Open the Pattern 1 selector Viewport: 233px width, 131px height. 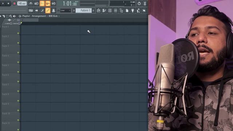click(x=84, y=11)
